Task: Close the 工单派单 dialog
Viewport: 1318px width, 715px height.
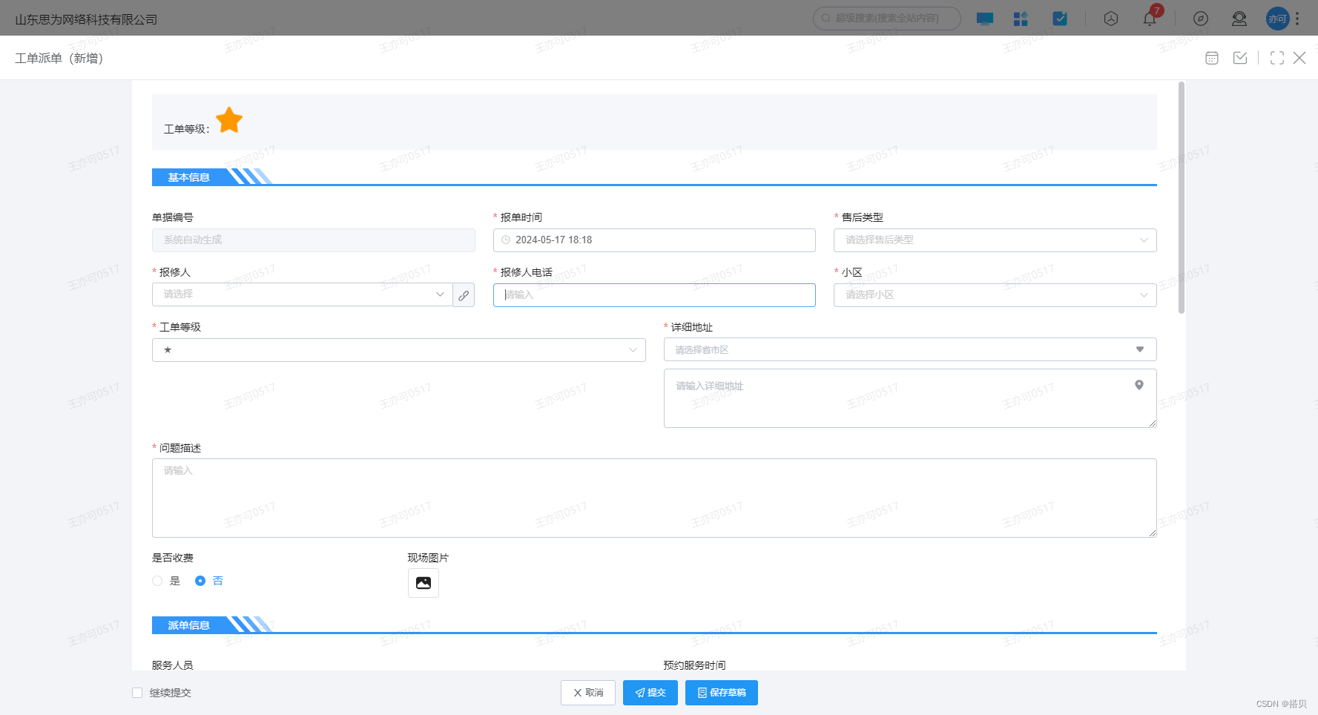Action: click(x=1299, y=58)
